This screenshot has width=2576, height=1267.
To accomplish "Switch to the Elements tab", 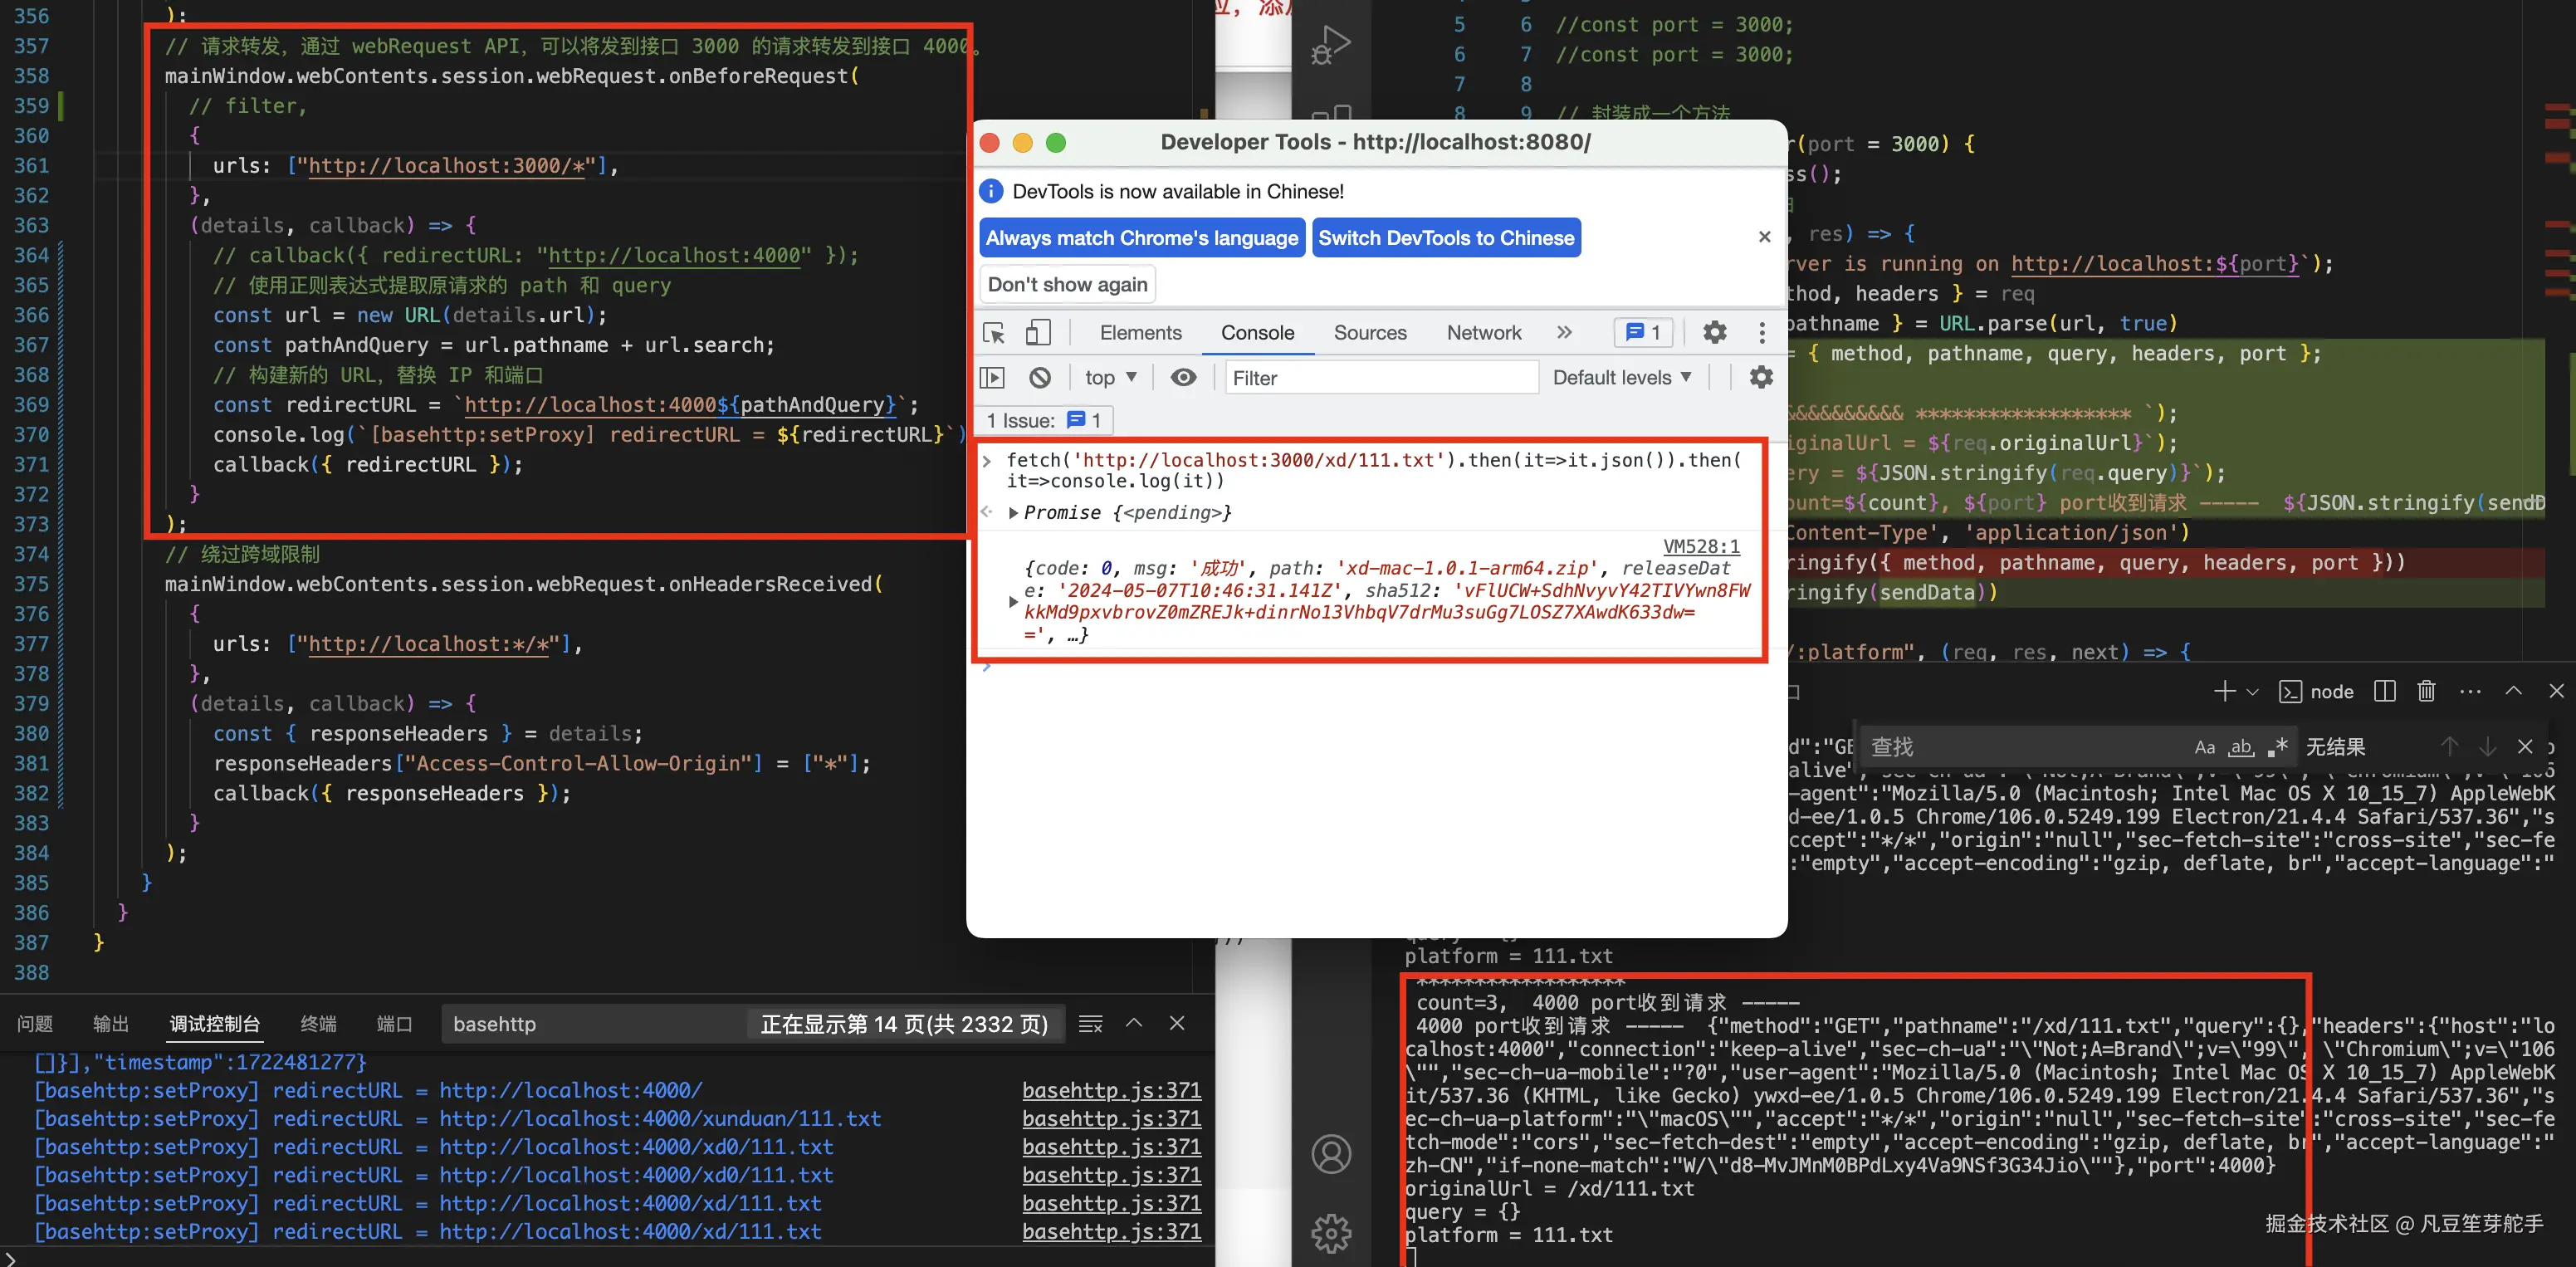I will pyautogui.click(x=1140, y=333).
